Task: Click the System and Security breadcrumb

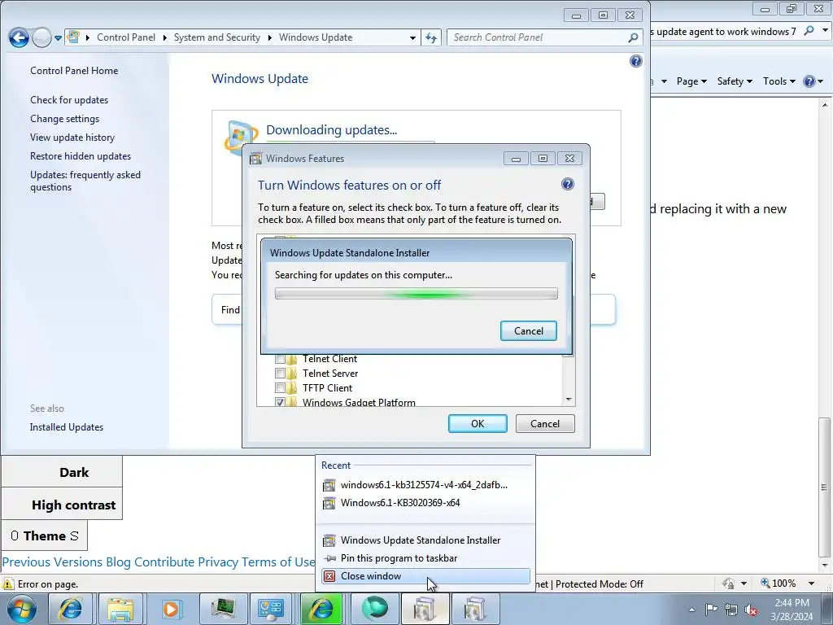Action: tap(216, 37)
